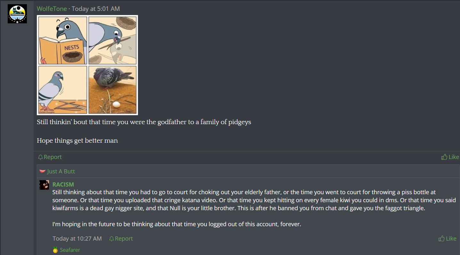
Task: Click the Seafarer medal icon
Action: [55, 250]
